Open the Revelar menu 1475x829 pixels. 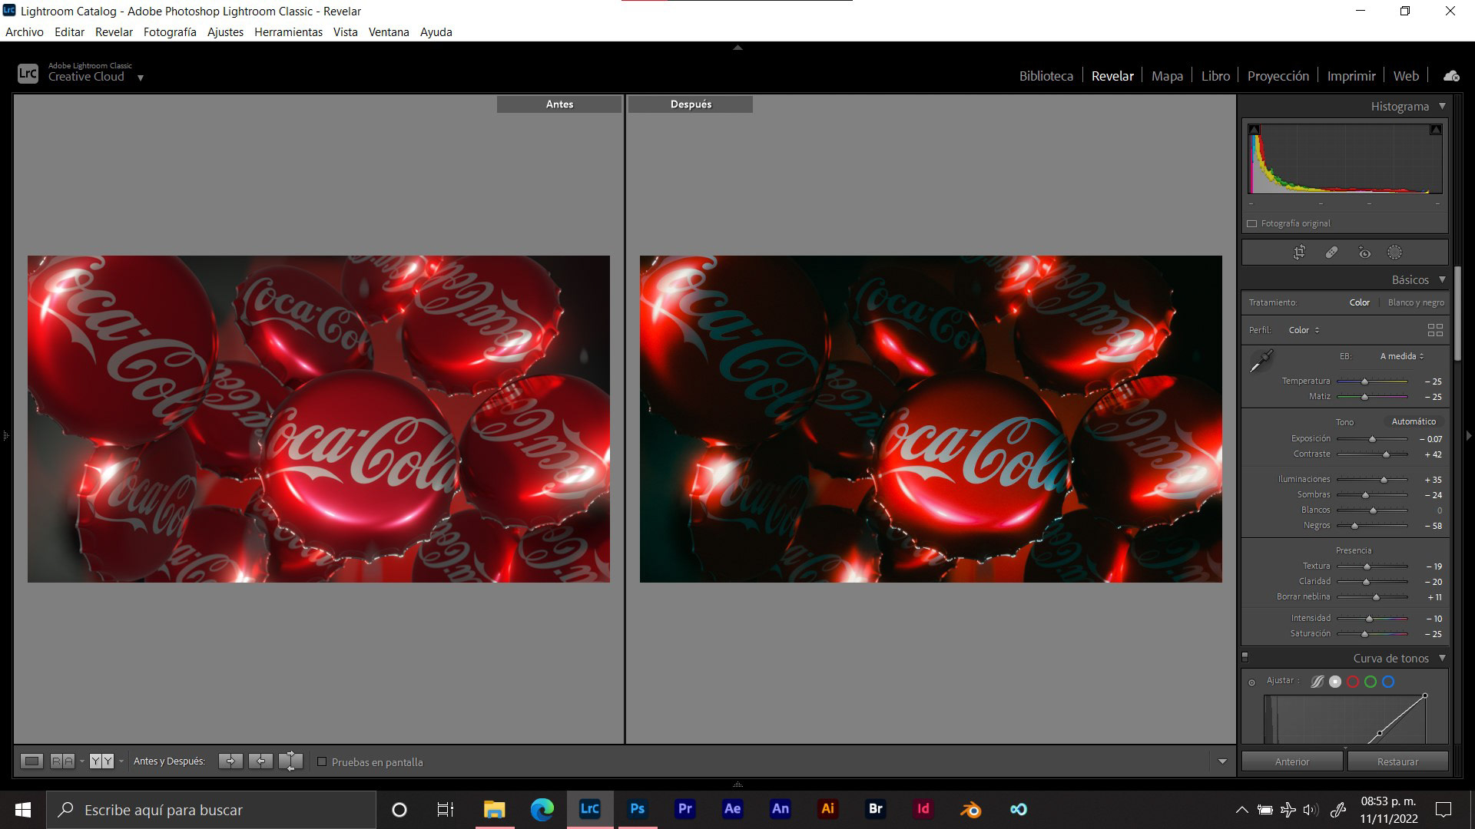tap(114, 32)
